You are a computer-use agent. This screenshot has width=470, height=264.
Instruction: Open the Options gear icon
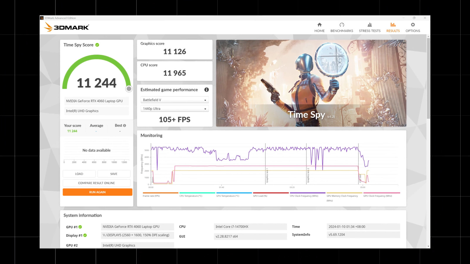click(413, 25)
